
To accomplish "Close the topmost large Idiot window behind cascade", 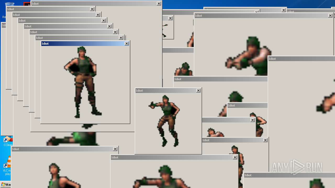I will pyautogui.click(x=159, y=4).
